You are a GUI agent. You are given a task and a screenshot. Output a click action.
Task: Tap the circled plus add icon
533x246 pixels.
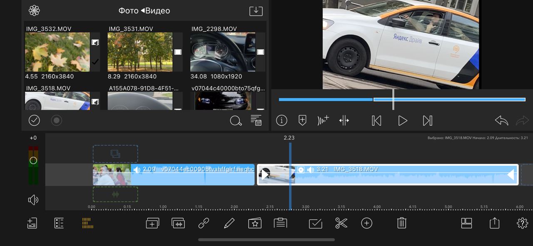click(x=366, y=224)
